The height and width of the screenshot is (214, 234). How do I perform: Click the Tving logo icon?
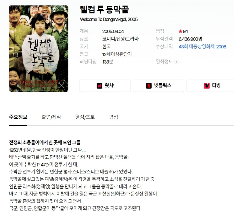207,86
